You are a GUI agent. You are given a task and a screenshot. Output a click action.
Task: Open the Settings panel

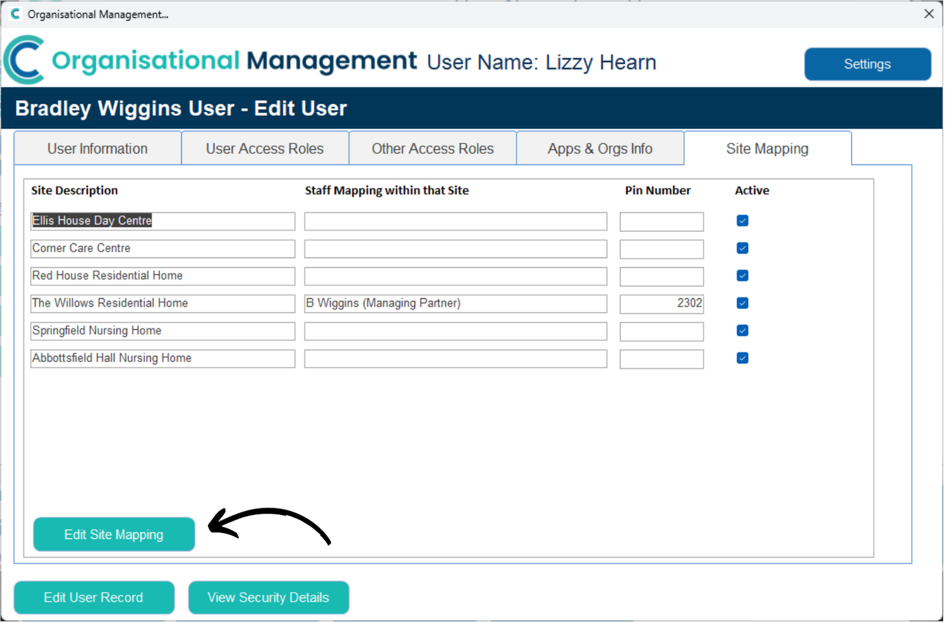click(x=867, y=63)
